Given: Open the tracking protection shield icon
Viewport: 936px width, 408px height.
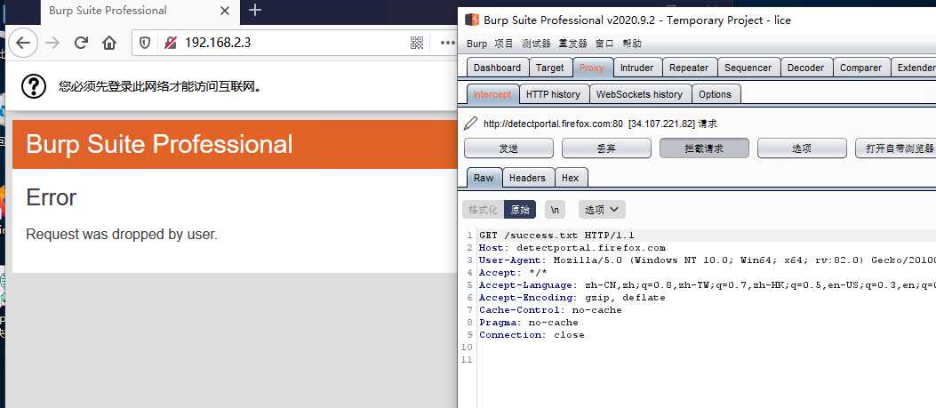Looking at the screenshot, I should click(x=145, y=43).
